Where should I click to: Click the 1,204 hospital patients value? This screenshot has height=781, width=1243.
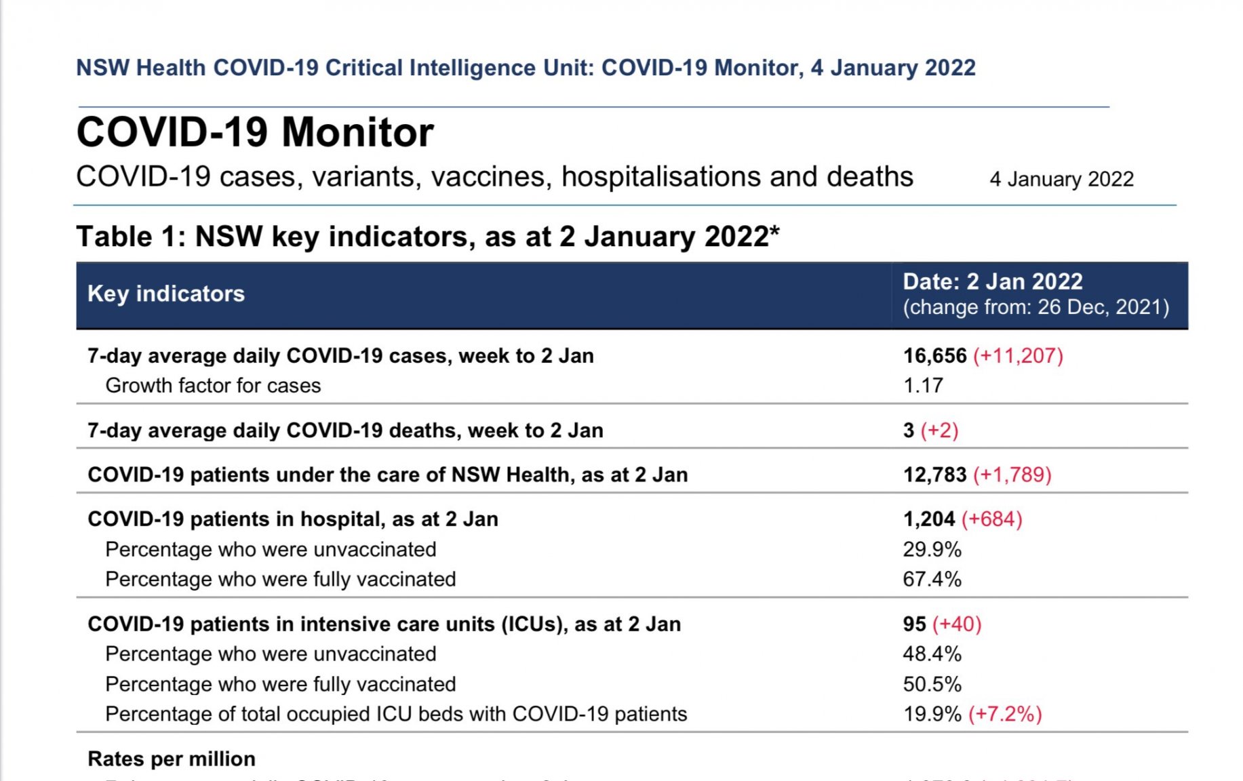pos(928,519)
